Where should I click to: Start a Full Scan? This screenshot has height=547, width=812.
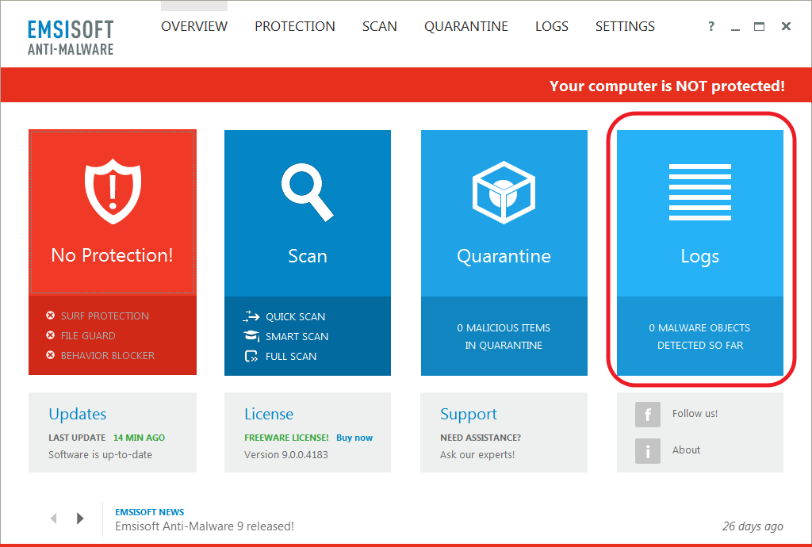291,357
